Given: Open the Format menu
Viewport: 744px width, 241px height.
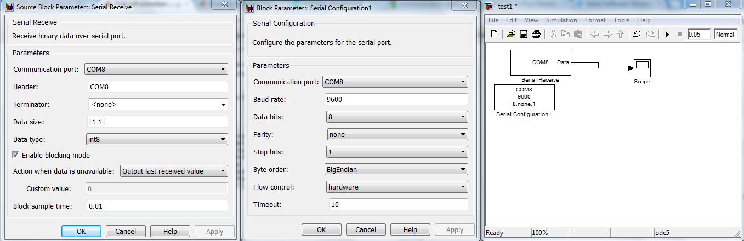Looking at the screenshot, I should [595, 20].
